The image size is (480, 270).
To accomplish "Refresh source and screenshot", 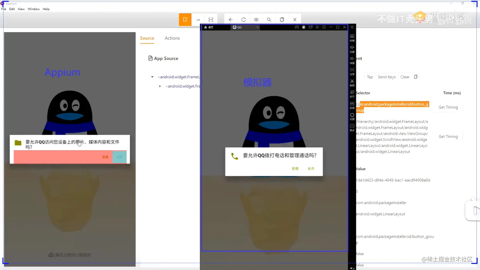I will pyautogui.click(x=243, y=20).
